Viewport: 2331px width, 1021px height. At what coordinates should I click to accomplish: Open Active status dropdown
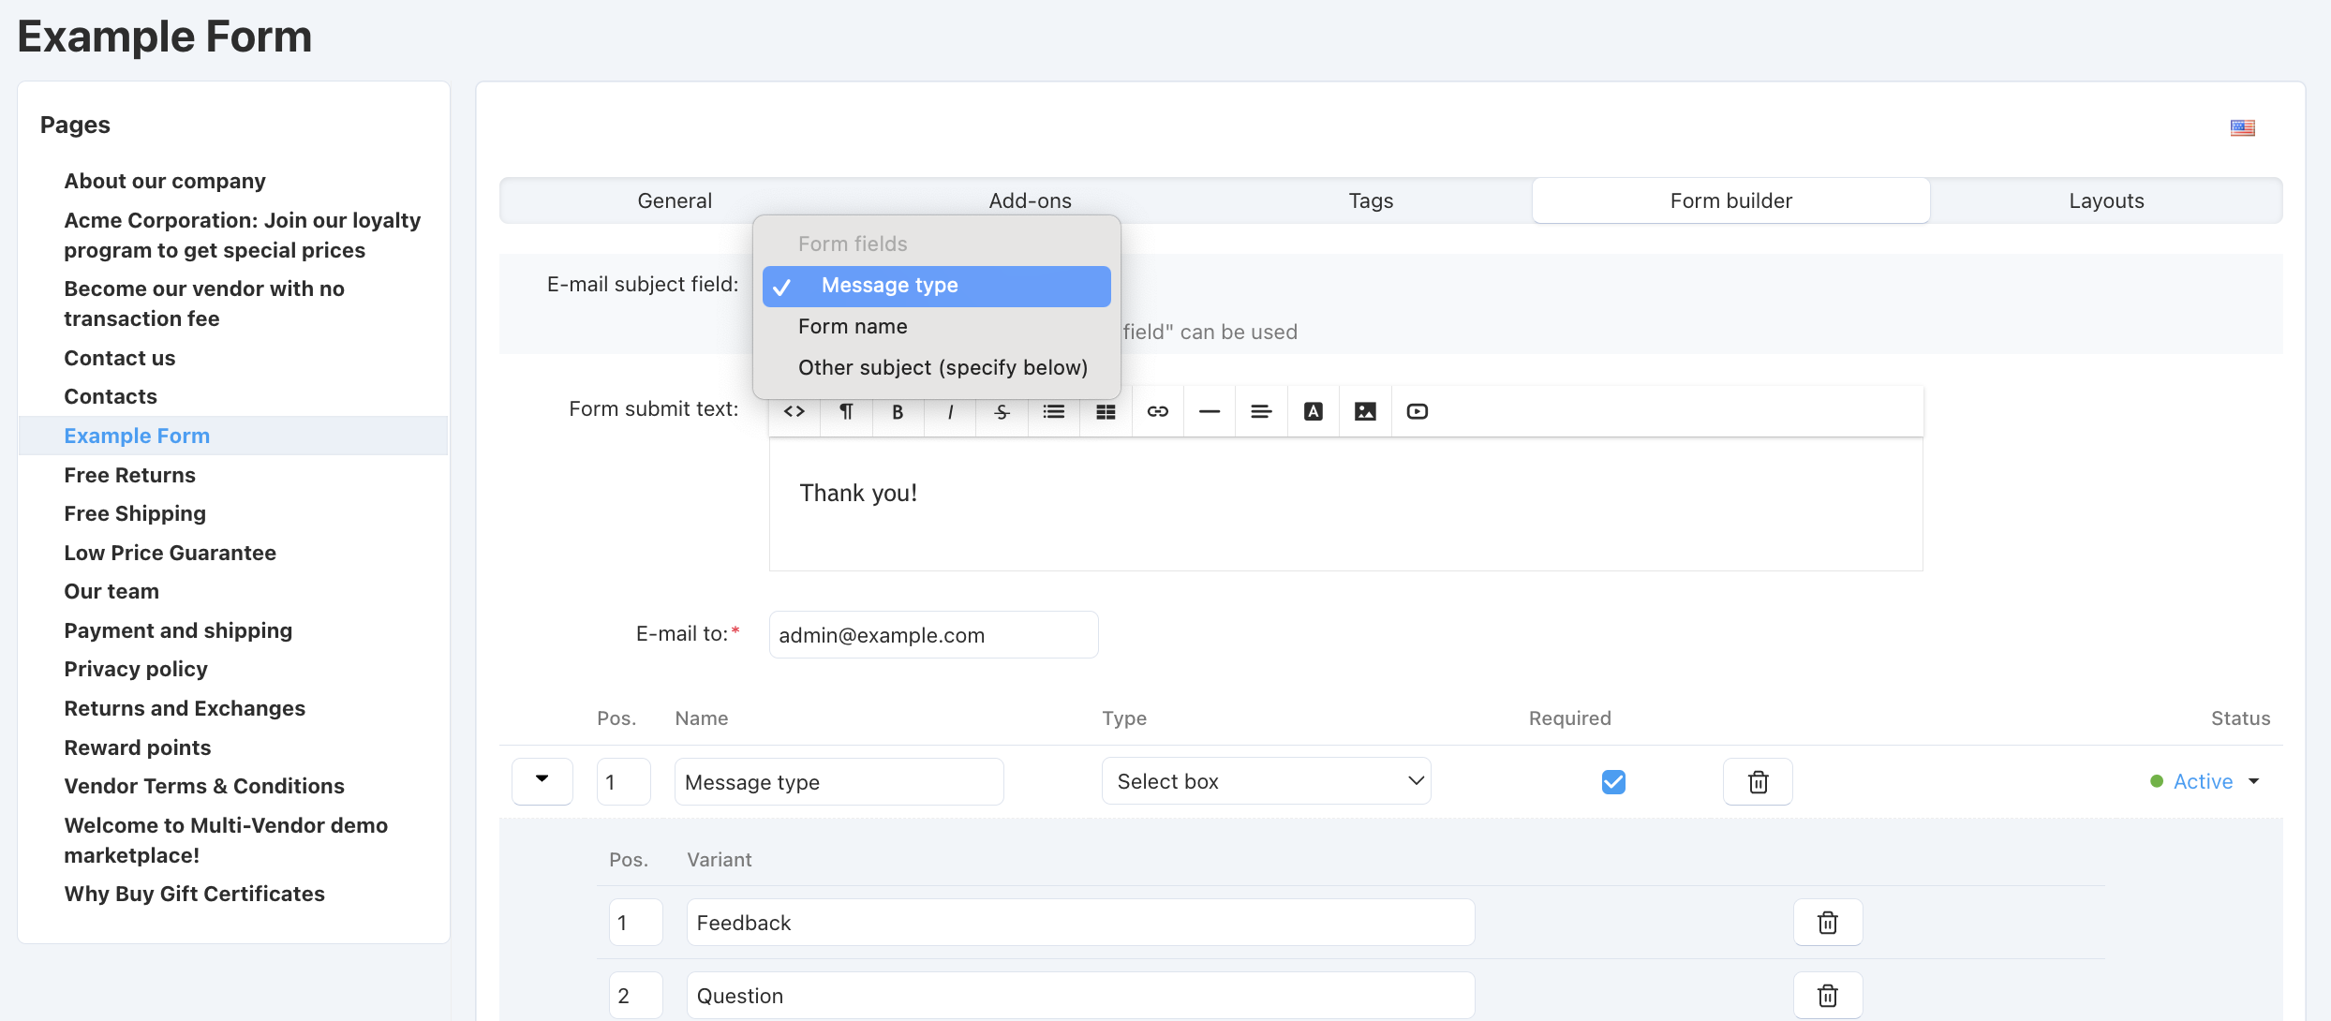coord(2205,781)
